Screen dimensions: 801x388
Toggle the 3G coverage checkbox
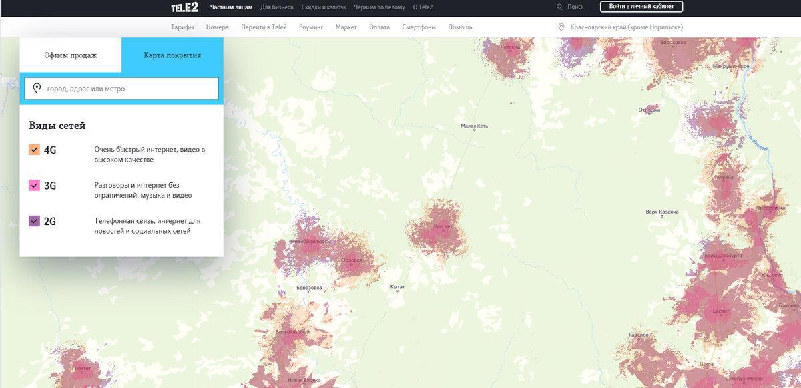[x=35, y=186]
